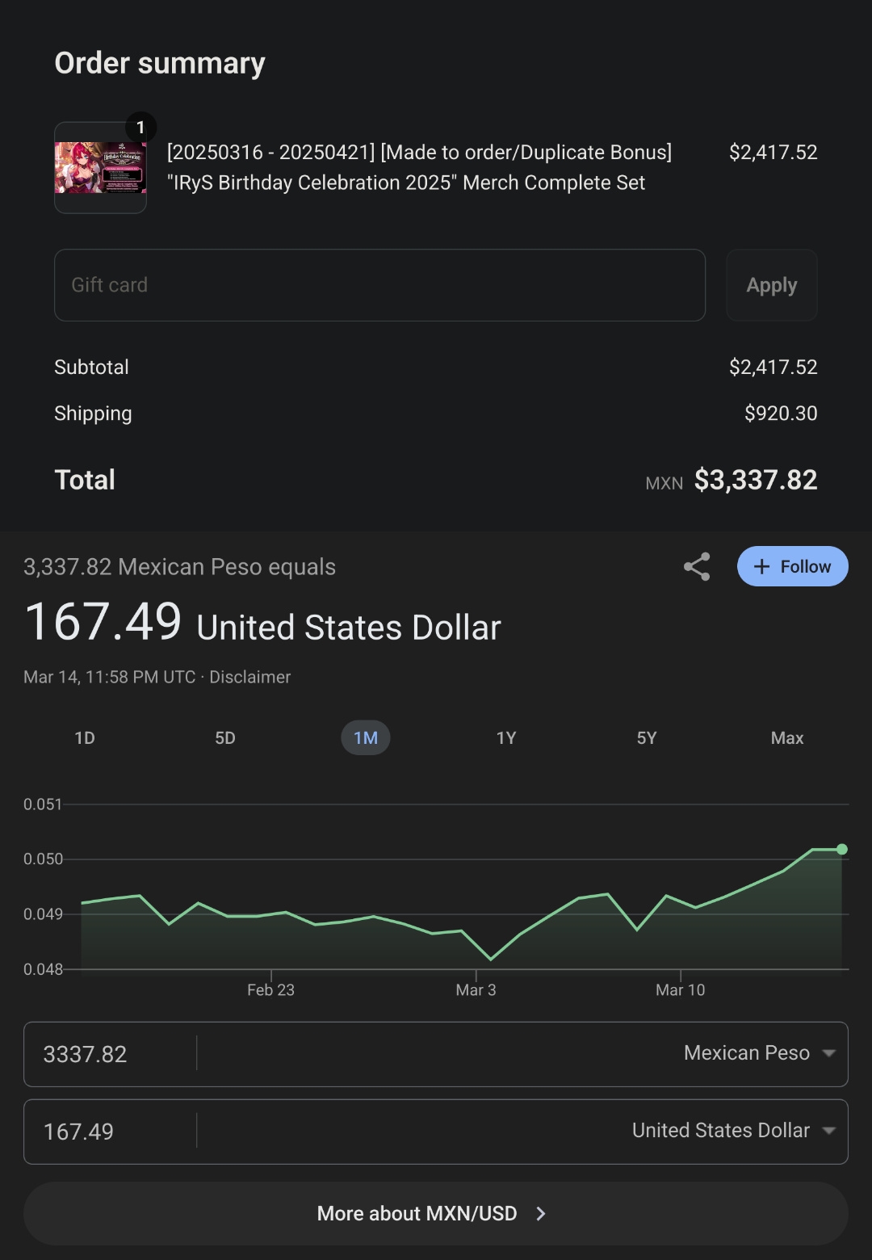Select the 5D chart range tab
872x1260 pixels.
(x=225, y=738)
